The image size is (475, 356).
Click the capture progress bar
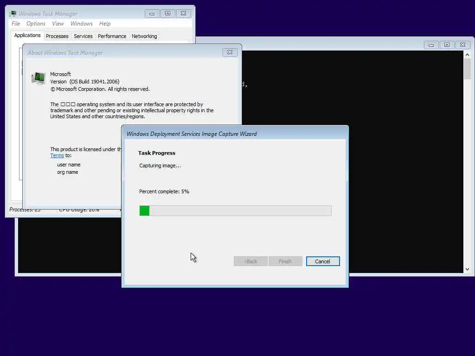tap(235, 211)
